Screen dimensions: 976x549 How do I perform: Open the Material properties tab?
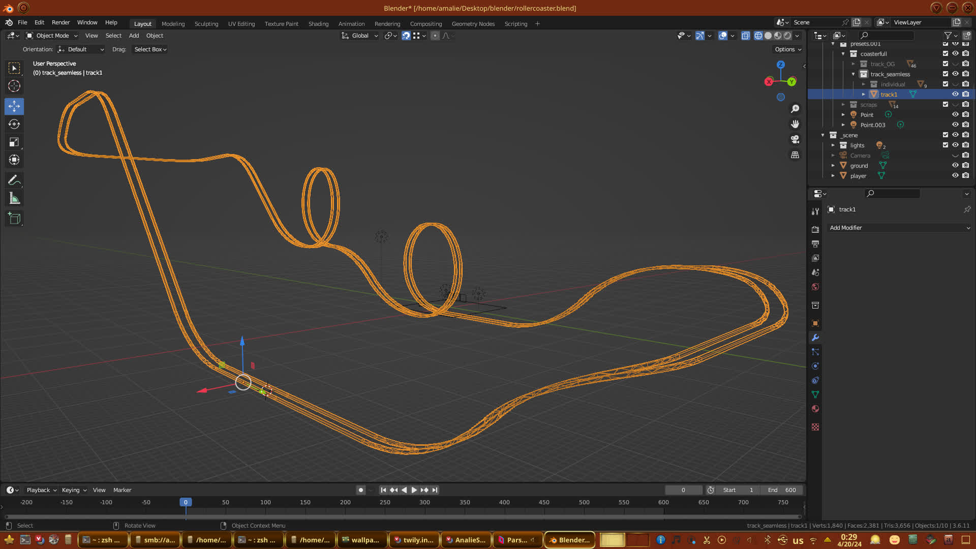click(815, 409)
